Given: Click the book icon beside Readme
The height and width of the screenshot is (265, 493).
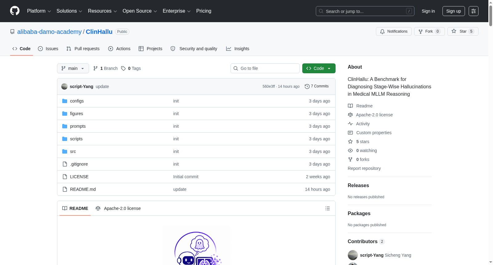Looking at the screenshot, I should coord(350,106).
